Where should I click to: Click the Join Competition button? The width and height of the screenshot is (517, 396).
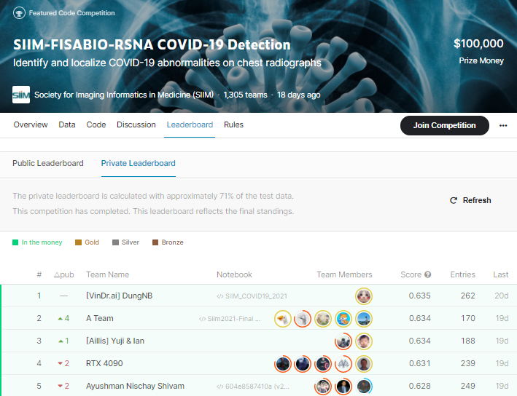[x=444, y=125]
